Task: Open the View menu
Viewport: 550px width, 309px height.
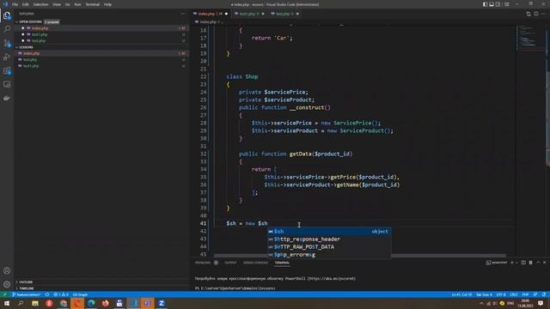Action: click(57, 4)
